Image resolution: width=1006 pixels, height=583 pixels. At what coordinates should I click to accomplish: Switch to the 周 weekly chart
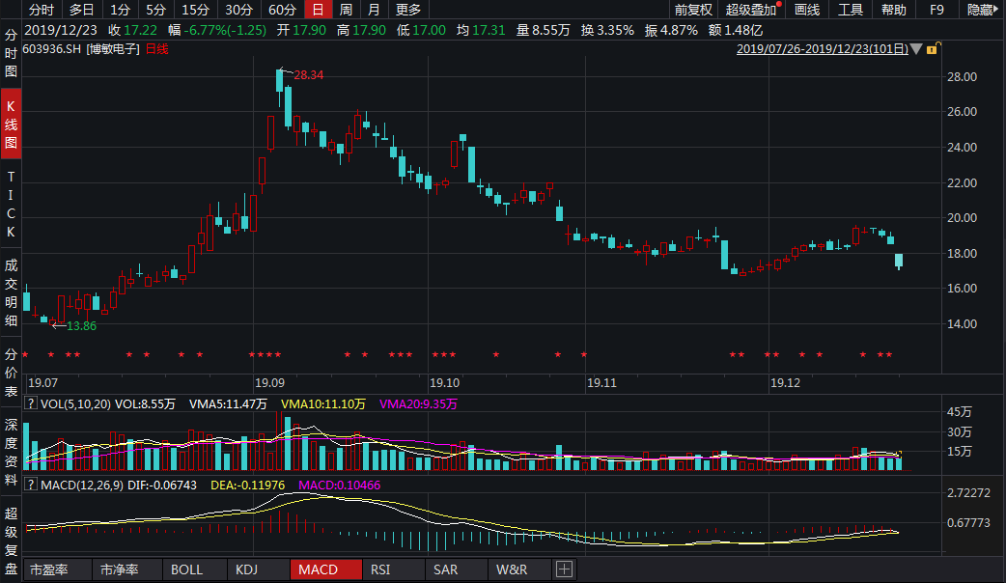[x=346, y=10]
